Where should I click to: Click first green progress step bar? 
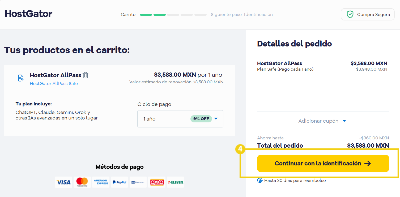(x=146, y=15)
